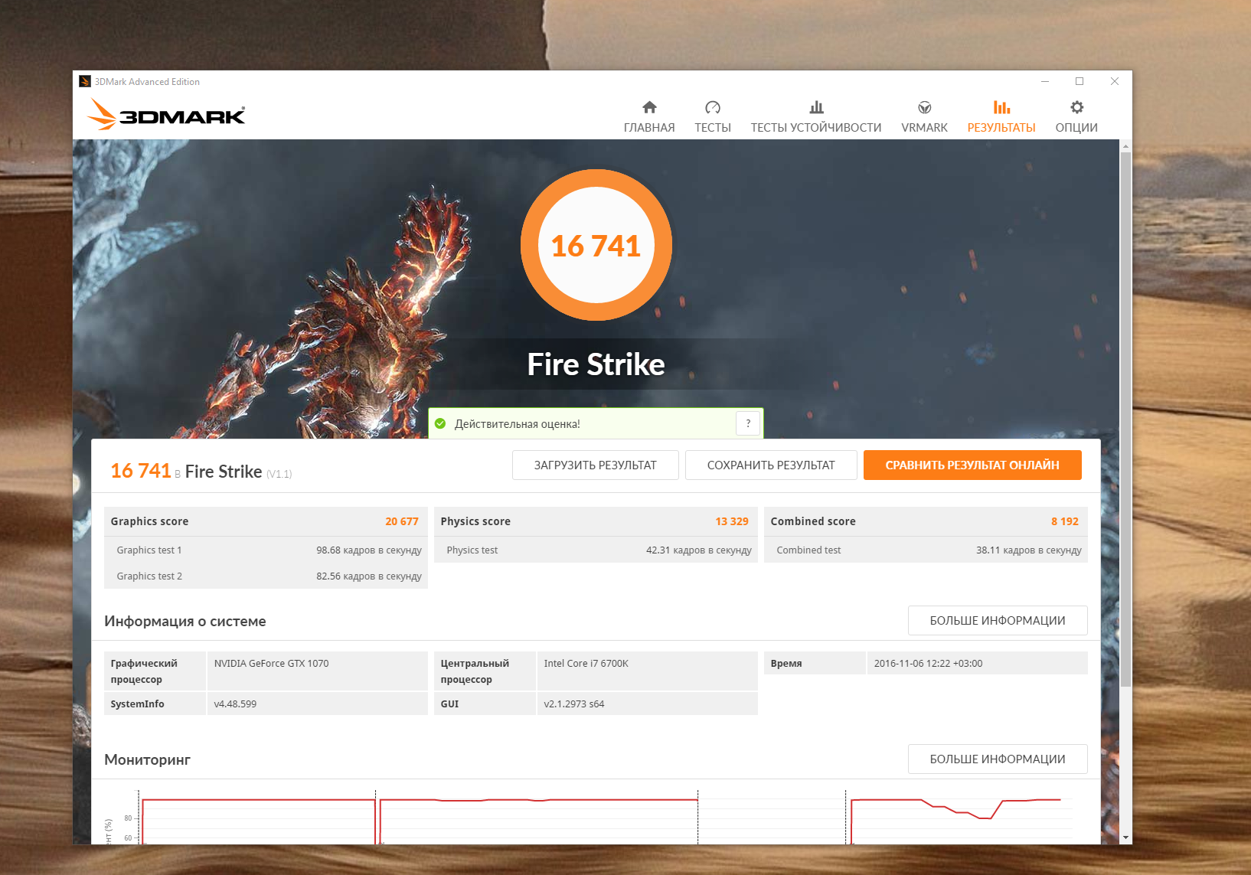1251x875 pixels.
Task: Click the Graphics score value 20 677
Action: (402, 521)
